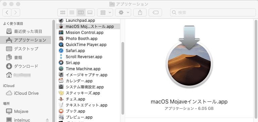Click the テキストエディット.app icon
This screenshot has width=258, height=122.
(x=61, y=105)
